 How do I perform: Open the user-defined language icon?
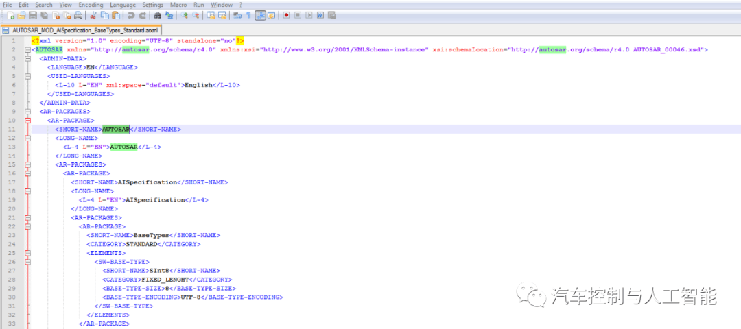(x=271, y=15)
